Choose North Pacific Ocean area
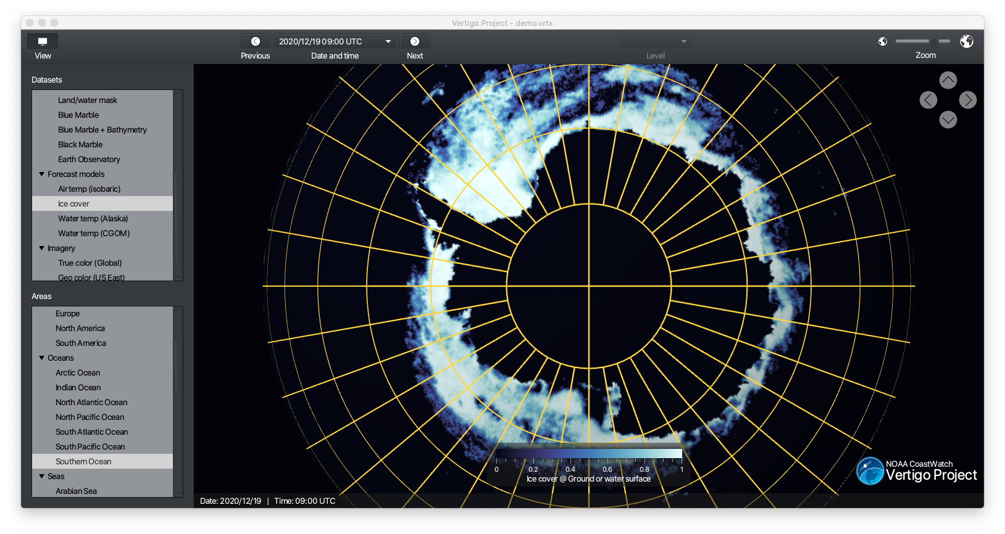1005x534 pixels. 90,417
